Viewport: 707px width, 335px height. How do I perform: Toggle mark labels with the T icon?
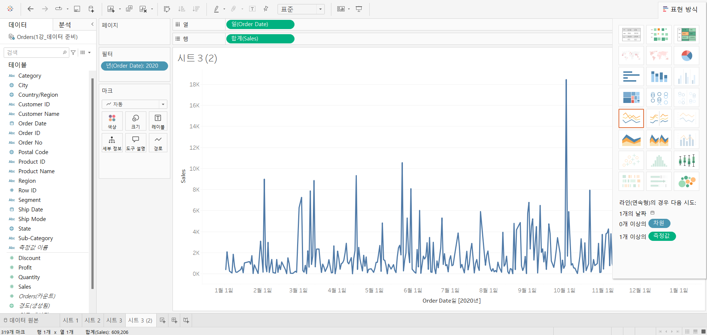252,9
